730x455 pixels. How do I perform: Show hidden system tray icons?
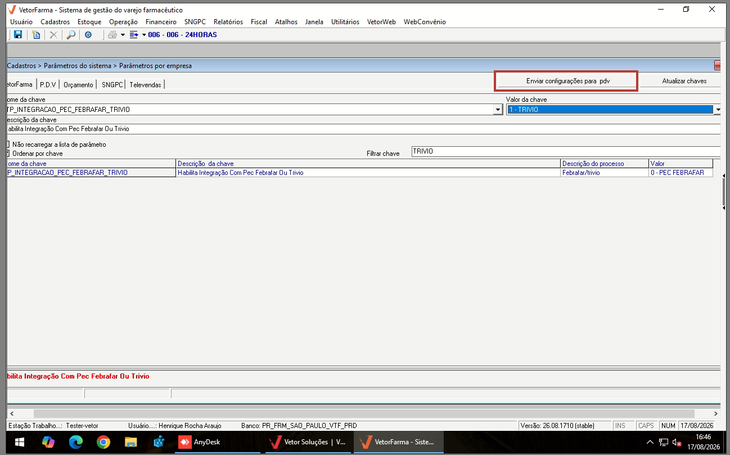click(x=650, y=443)
